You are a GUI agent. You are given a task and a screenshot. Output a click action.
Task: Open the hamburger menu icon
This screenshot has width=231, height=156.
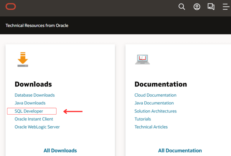[226, 7]
